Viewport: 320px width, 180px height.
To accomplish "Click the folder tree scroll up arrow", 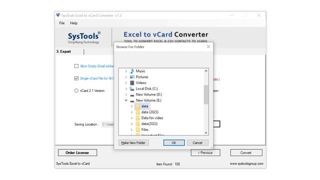I will click(x=206, y=71).
